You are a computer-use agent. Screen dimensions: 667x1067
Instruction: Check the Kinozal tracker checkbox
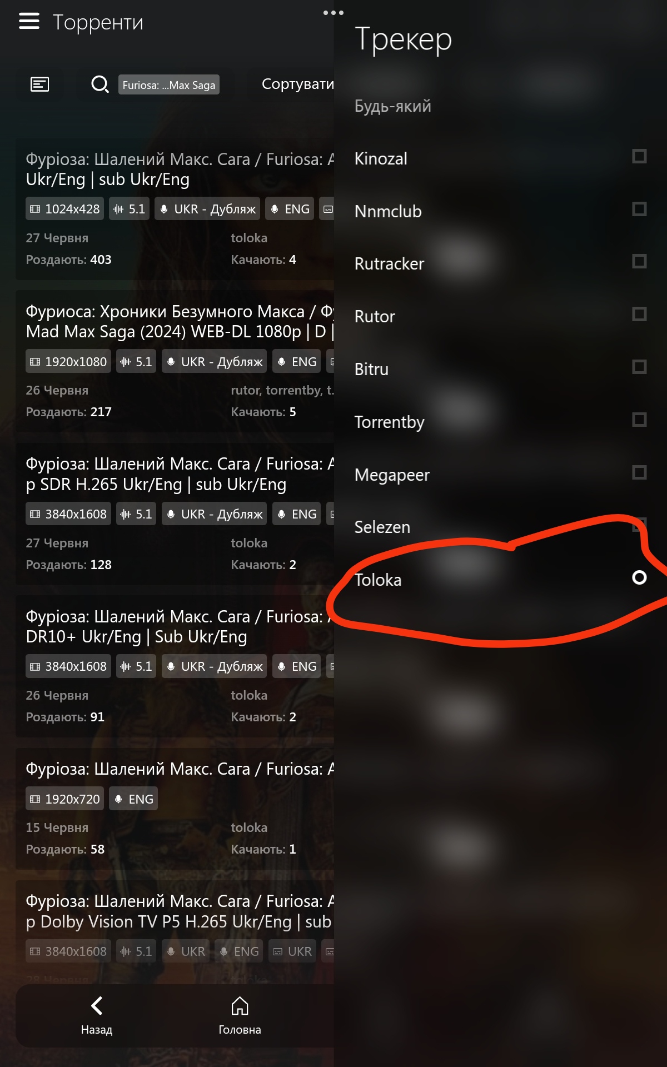(x=639, y=156)
